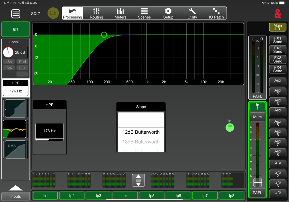Toggle the HPF In switch
The width and height of the screenshot is (289, 202).
[230, 127]
